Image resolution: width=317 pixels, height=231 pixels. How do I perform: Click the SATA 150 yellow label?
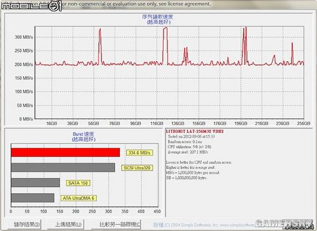pos(78,183)
